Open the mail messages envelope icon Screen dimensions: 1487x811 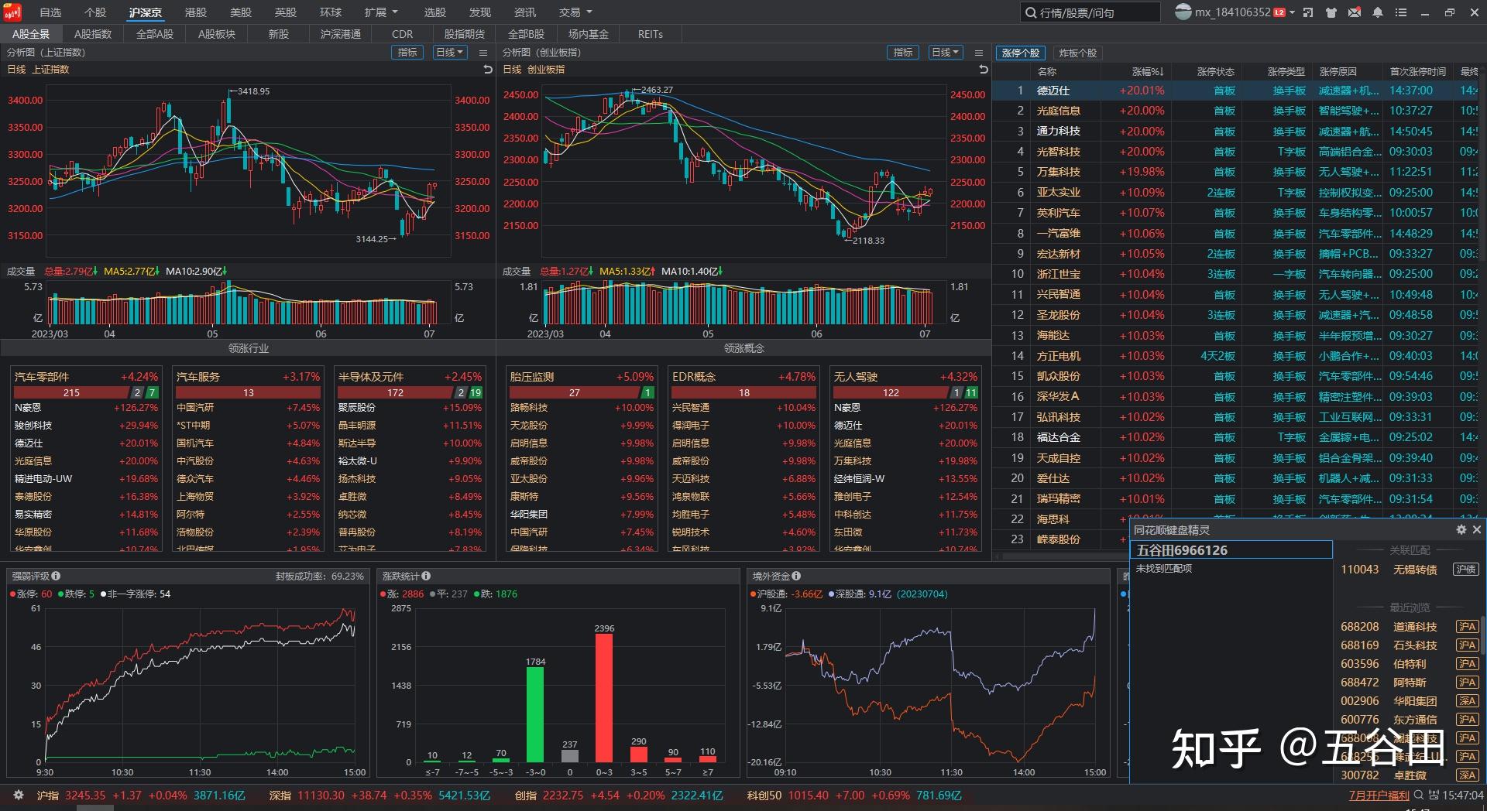tap(1355, 12)
